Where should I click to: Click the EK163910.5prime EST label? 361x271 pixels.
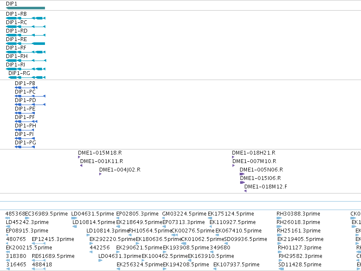click(211, 256)
